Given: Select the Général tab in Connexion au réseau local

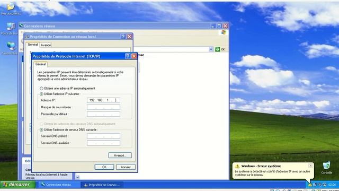Looking at the screenshot, I should tap(33, 45).
